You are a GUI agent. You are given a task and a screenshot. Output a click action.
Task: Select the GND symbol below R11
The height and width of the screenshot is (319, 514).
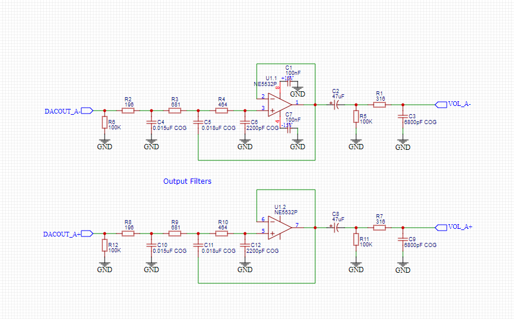click(356, 267)
